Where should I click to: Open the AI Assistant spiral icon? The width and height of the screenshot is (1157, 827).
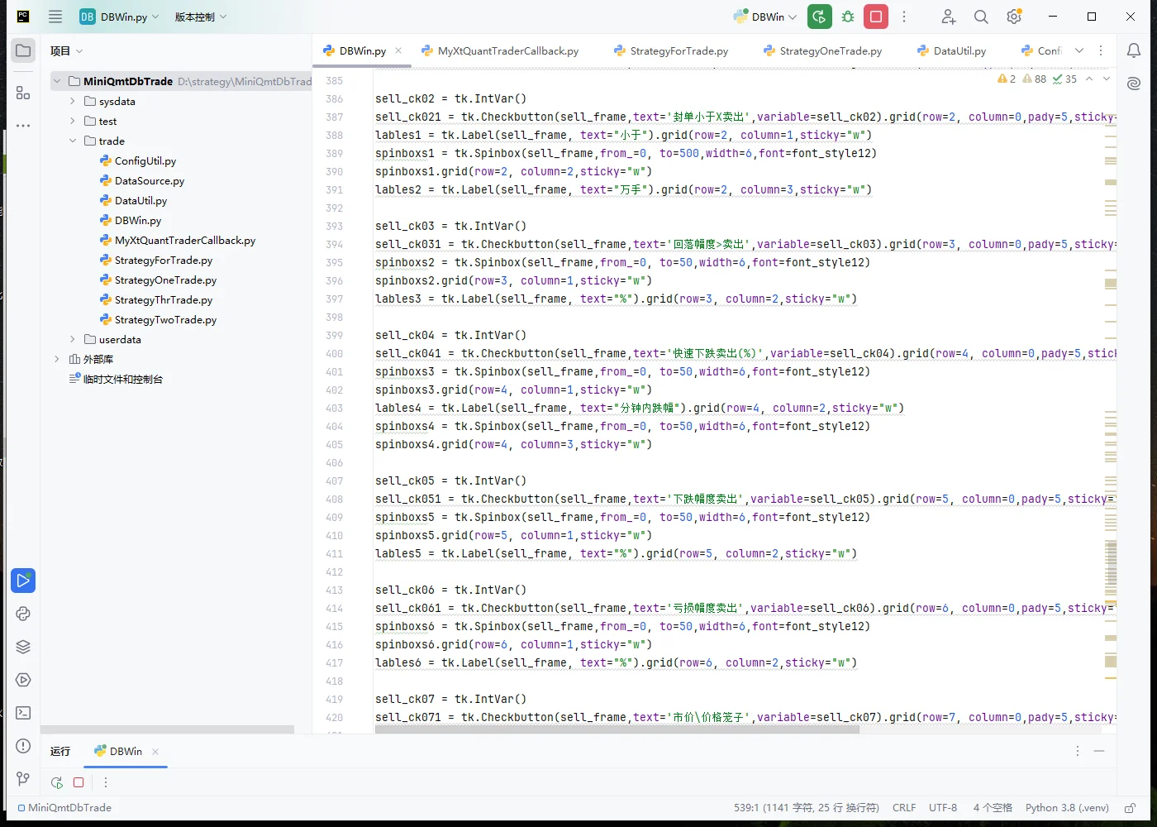click(1134, 84)
